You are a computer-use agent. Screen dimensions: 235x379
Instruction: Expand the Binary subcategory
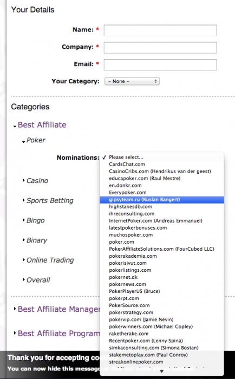[x=35, y=240]
